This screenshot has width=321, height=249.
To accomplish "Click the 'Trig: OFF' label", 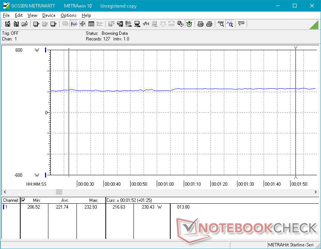I will tap(10, 33).
